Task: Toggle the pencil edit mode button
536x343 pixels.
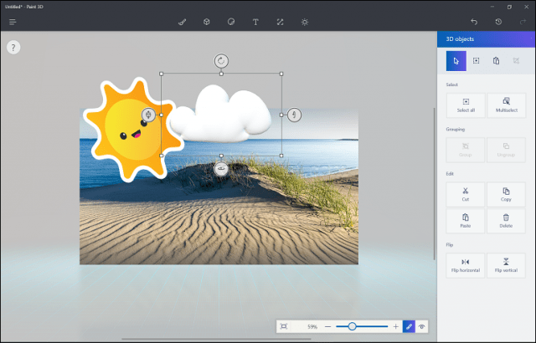Action: [409, 326]
